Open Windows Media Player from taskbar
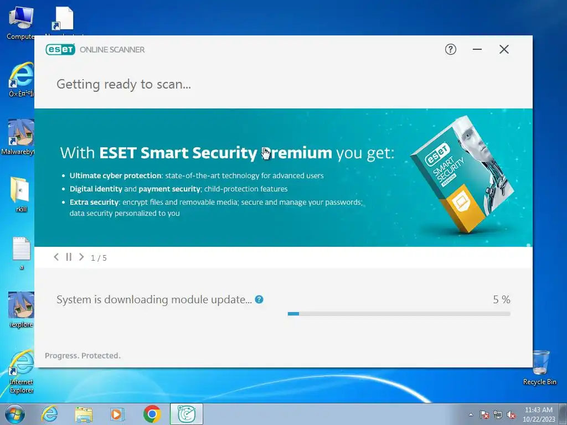This screenshot has width=567, height=425. (117, 414)
